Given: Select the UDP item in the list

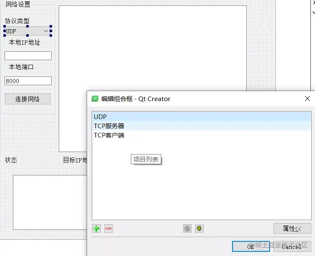Looking at the screenshot, I should tap(202, 117).
